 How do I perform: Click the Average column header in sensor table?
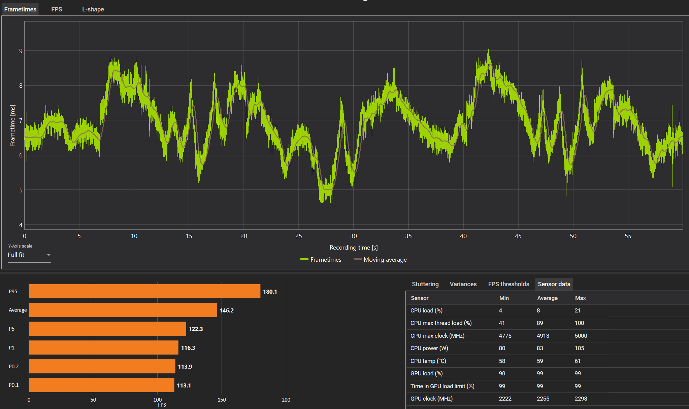[547, 298]
